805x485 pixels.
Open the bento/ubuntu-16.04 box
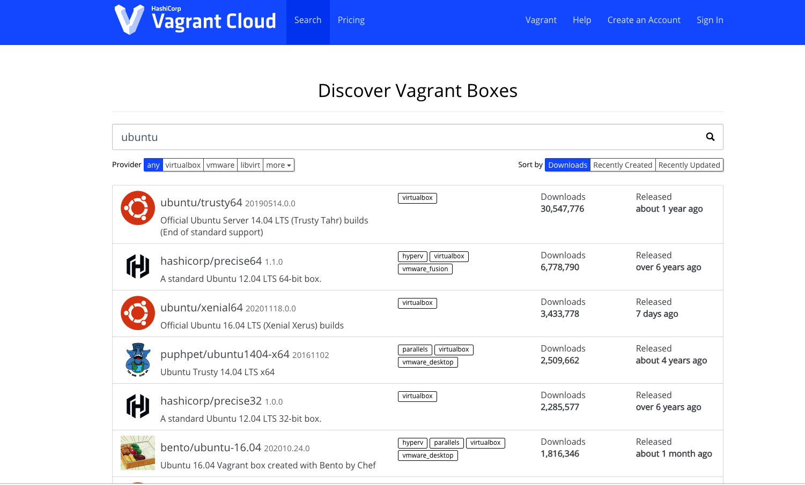click(211, 447)
